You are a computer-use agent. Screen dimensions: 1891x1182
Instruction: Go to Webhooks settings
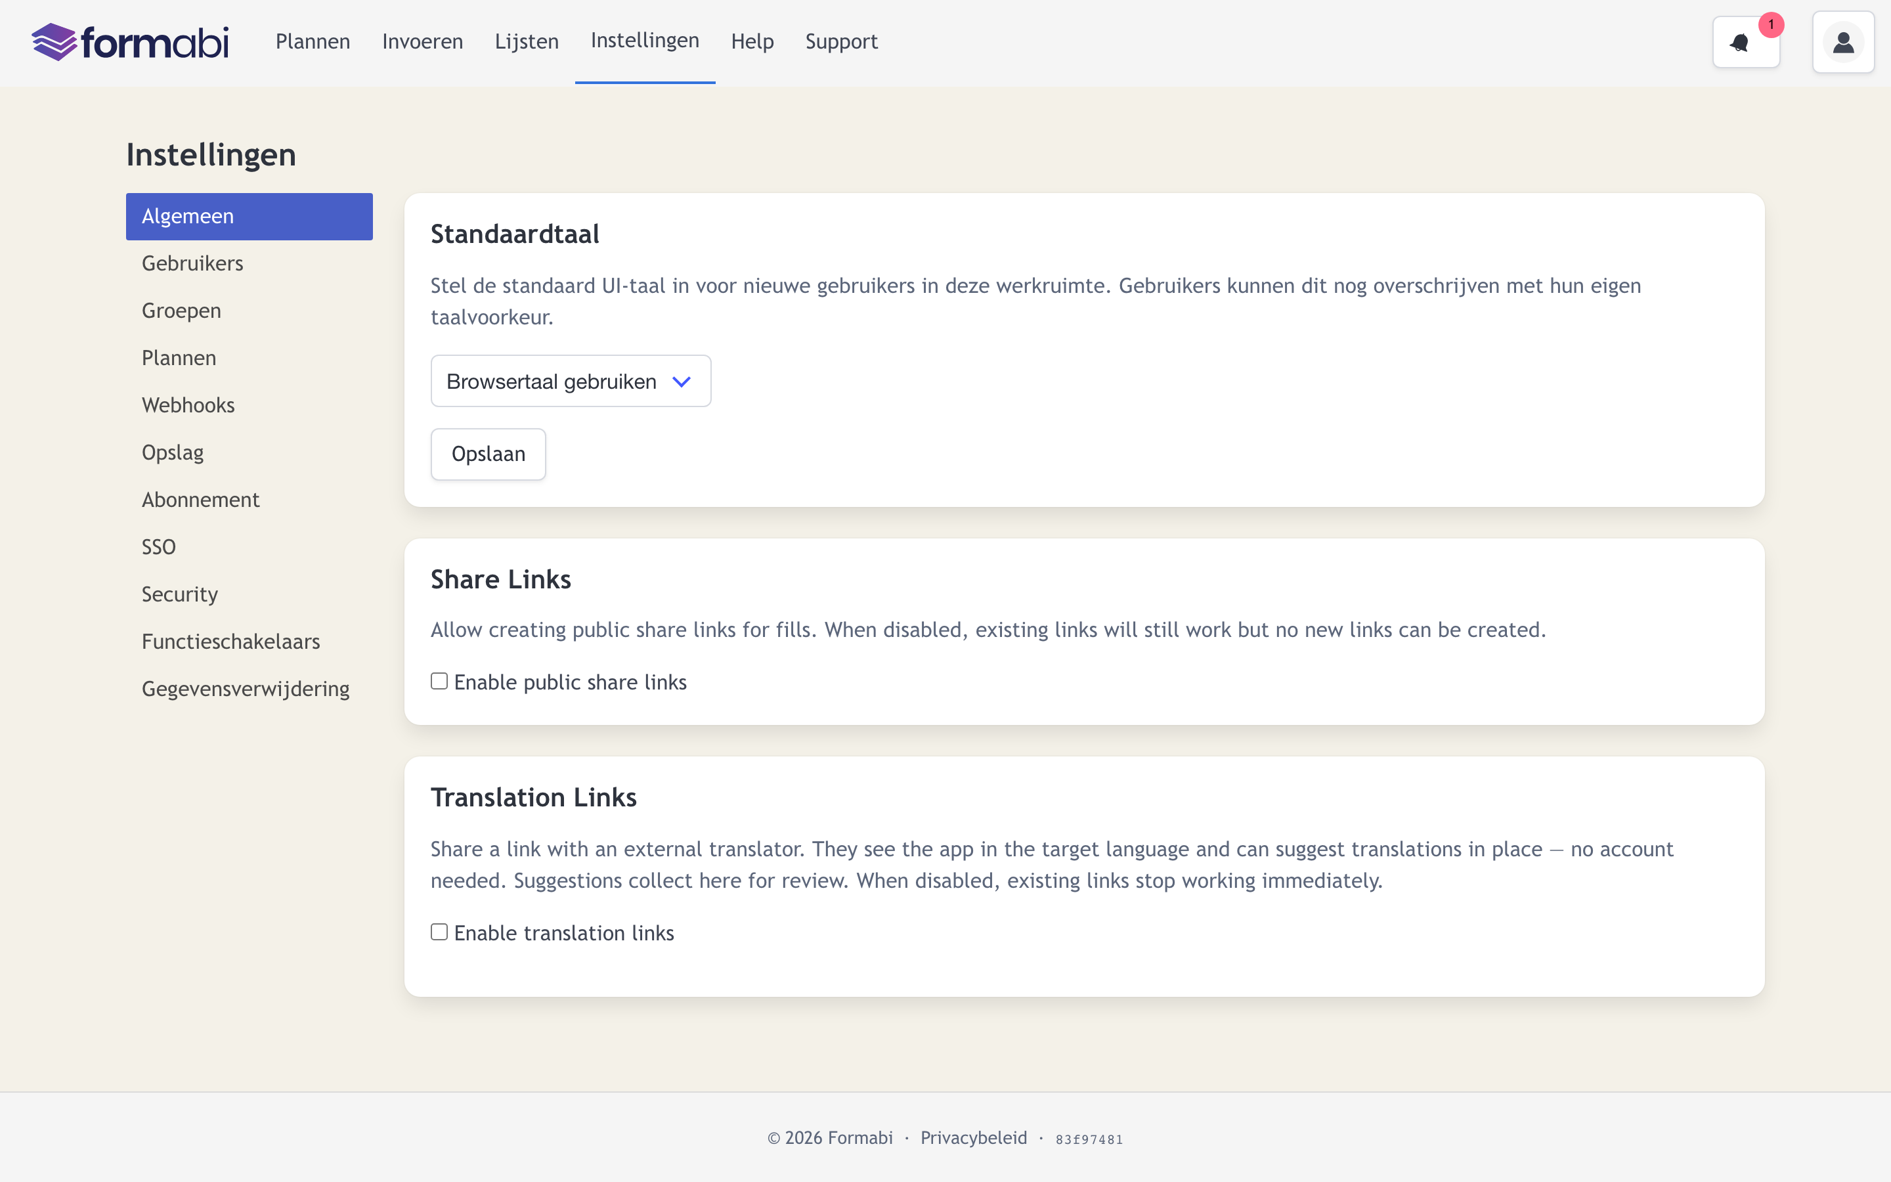250,406
